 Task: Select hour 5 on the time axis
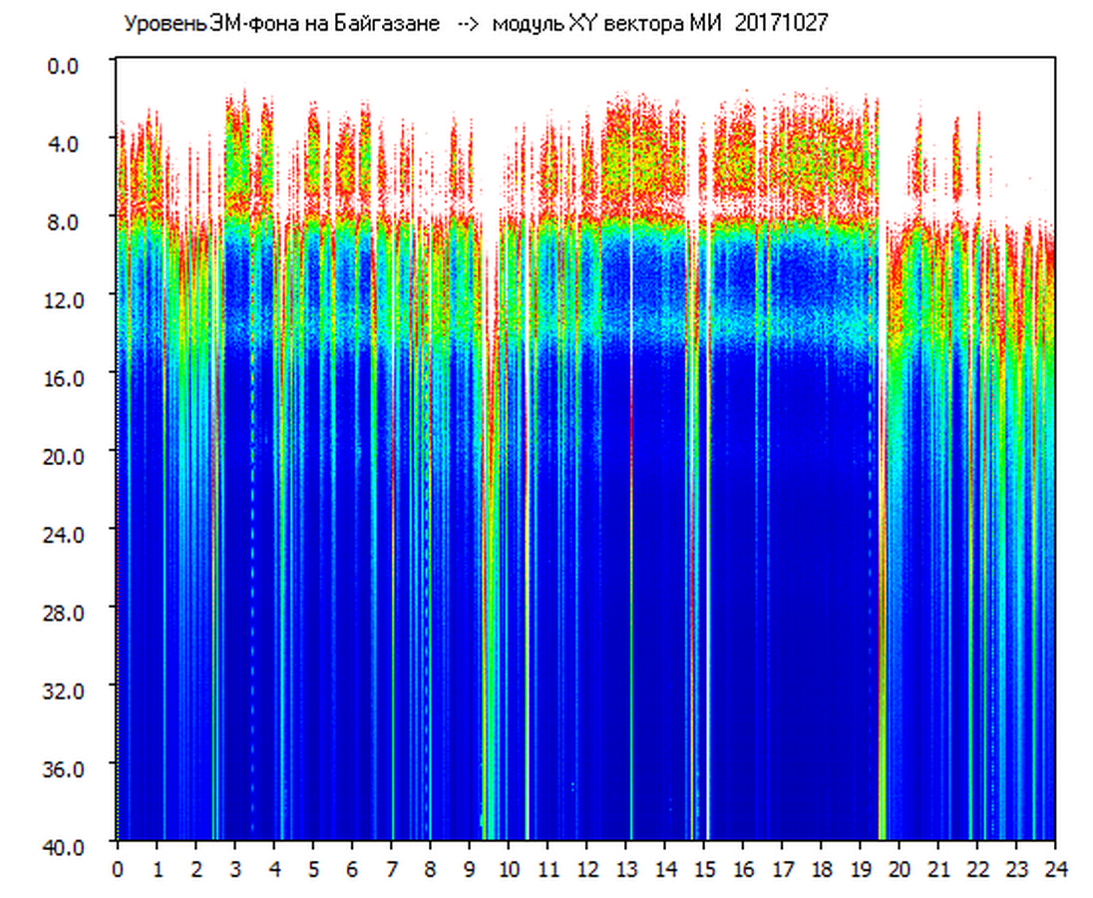(x=313, y=869)
